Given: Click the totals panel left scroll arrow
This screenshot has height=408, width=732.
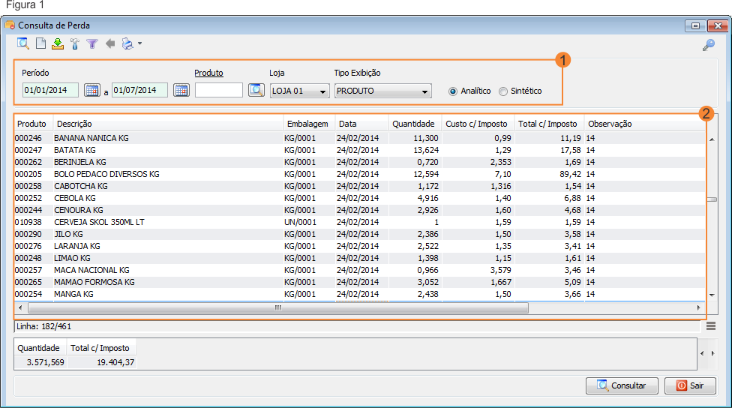Looking at the screenshot, I should point(702,353).
